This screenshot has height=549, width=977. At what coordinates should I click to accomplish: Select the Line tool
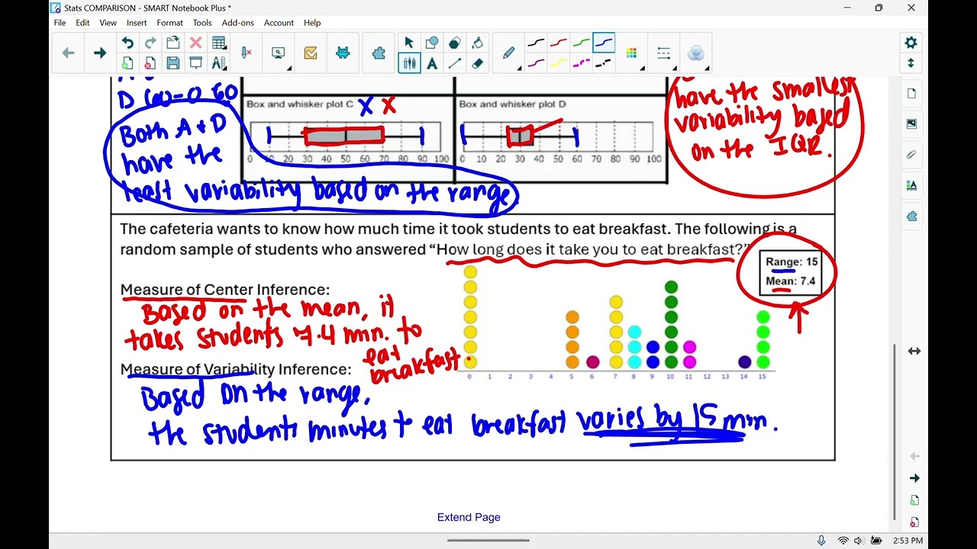tap(455, 63)
